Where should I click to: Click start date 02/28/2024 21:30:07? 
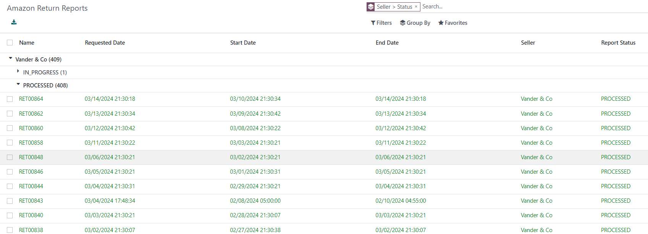[255, 215]
